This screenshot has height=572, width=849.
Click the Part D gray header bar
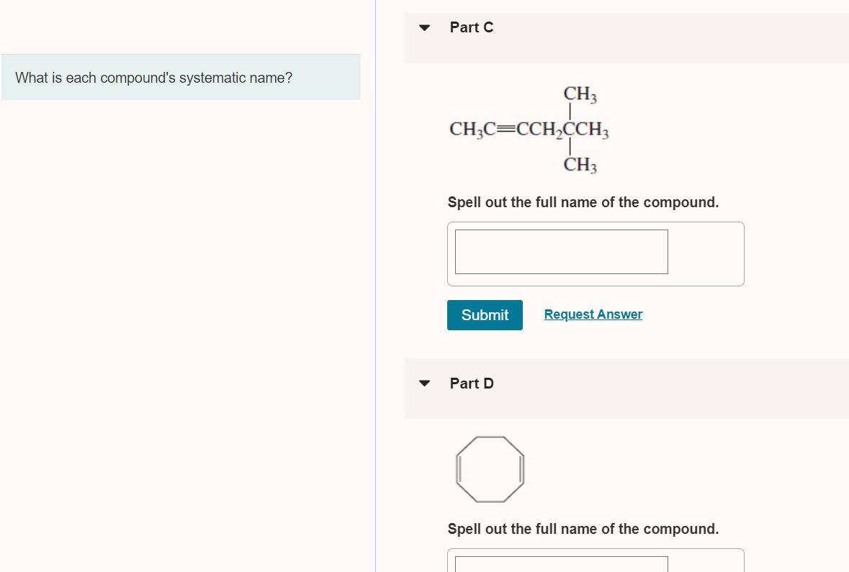pos(626,389)
